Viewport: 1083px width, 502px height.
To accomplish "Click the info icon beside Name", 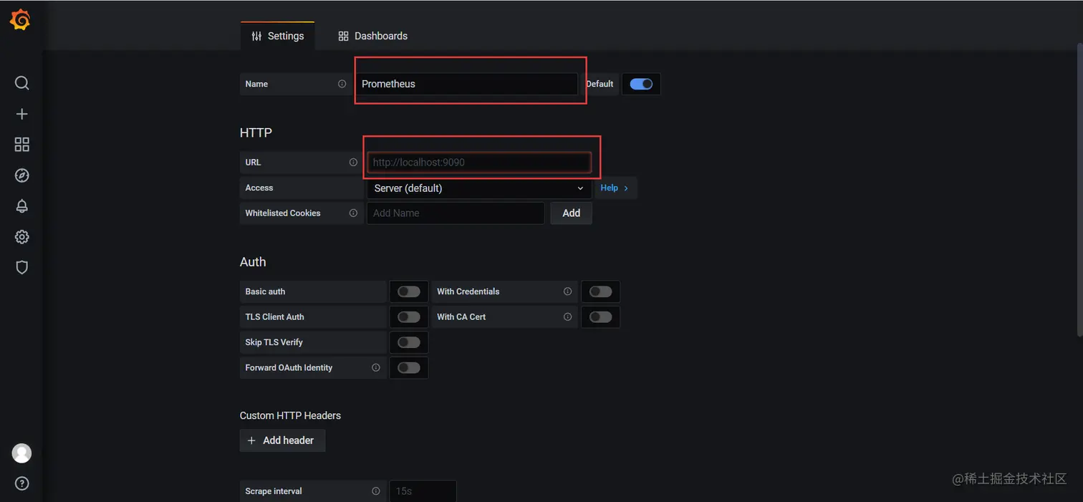I will 342,84.
